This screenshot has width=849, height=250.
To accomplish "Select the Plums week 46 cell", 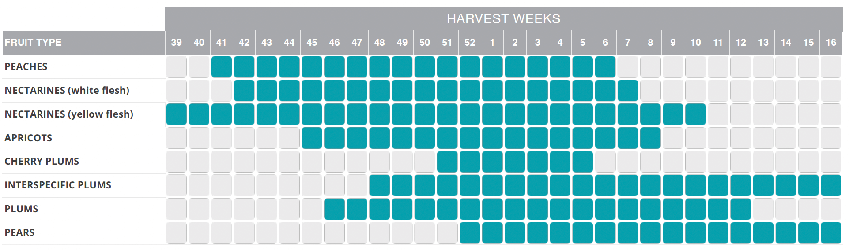I will tap(334, 209).
